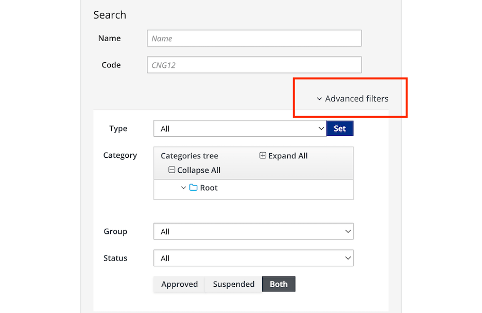Open the Group dropdown
This screenshot has width=482, height=313.
coord(253,231)
